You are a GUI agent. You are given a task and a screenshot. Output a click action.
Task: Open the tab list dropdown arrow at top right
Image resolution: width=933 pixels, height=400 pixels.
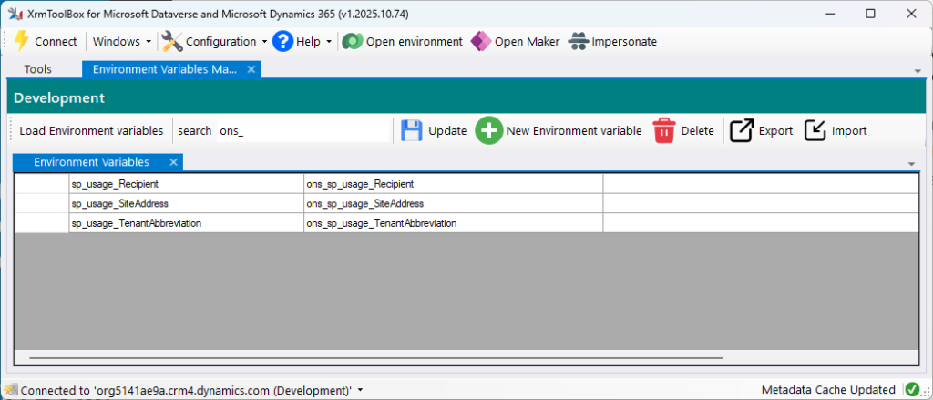coord(917,70)
